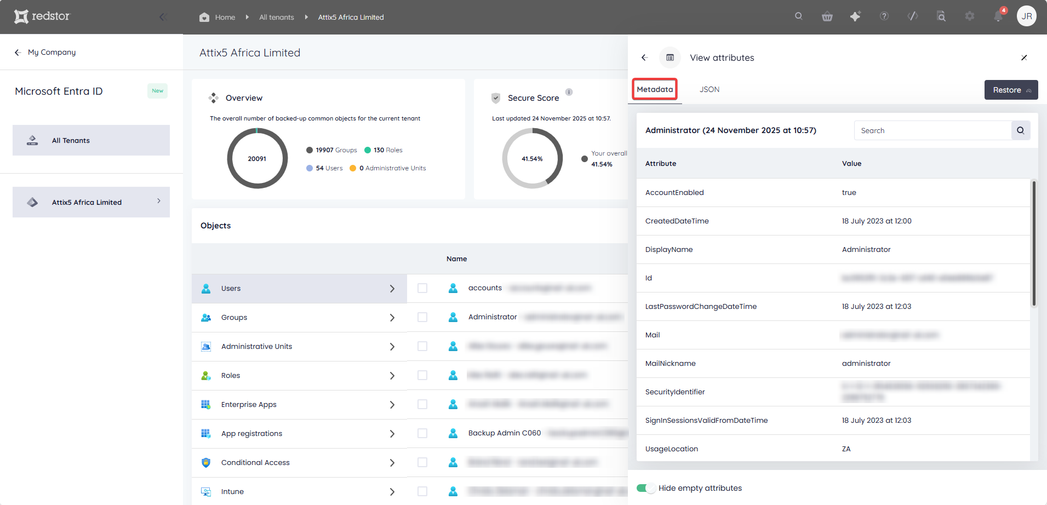Click the Administrative Units category icon
This screenshot has height=505, width=1047.
(206, 347)
